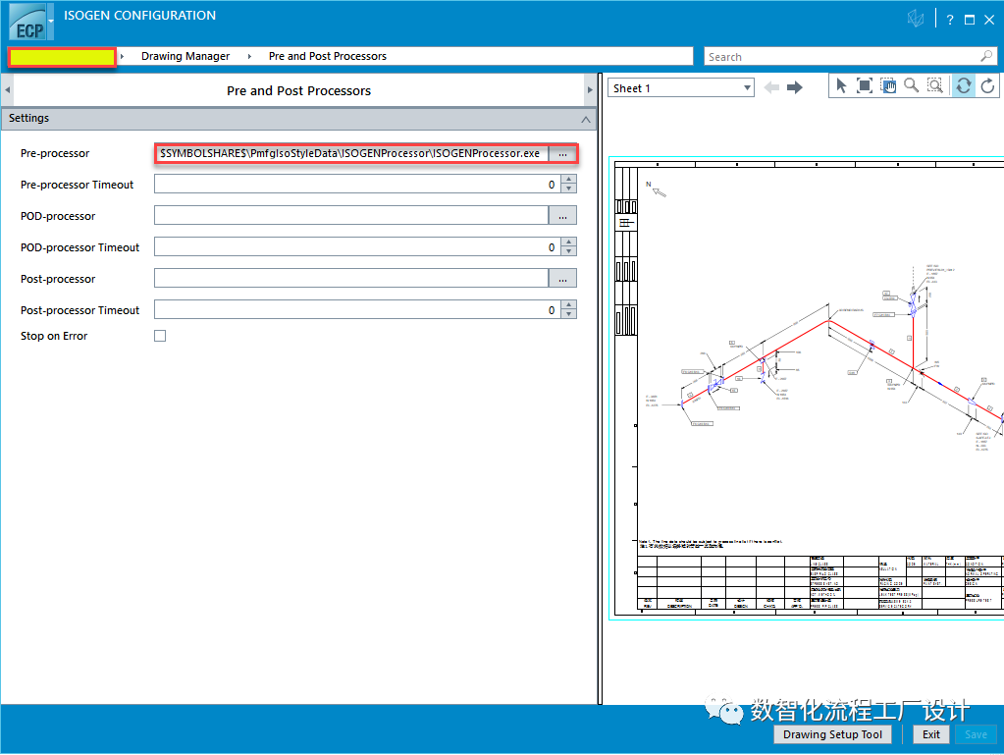
Task: Click the POD-processor Timeout value field
Action: pyautogui.click(x=358, y=247)
